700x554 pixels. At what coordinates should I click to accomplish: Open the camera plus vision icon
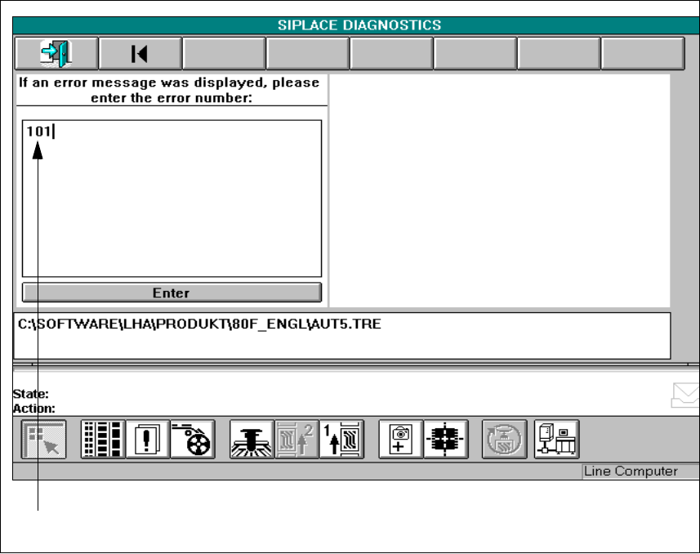[x=400, y=439]
